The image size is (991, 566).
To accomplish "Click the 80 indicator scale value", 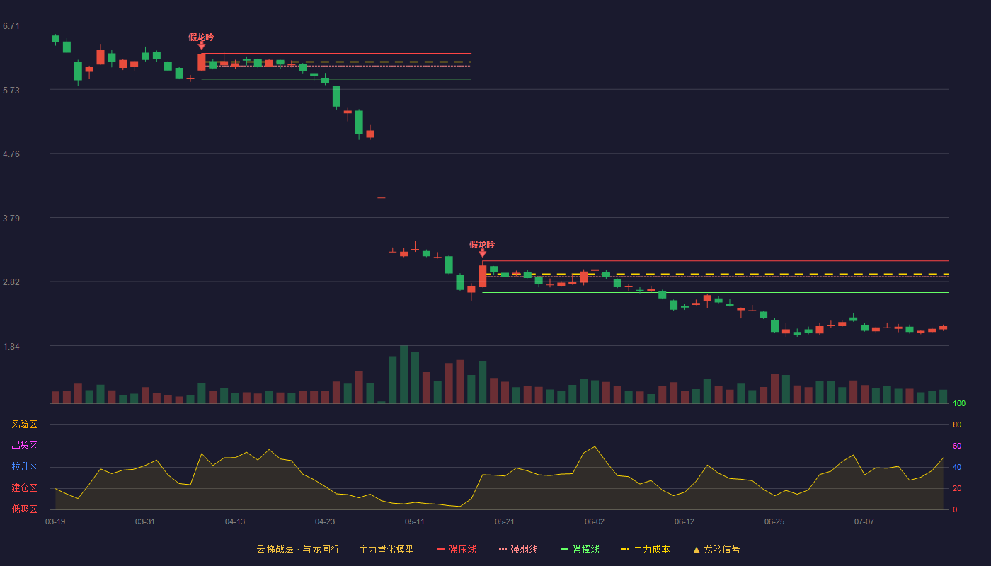I will tap(957, 425).
